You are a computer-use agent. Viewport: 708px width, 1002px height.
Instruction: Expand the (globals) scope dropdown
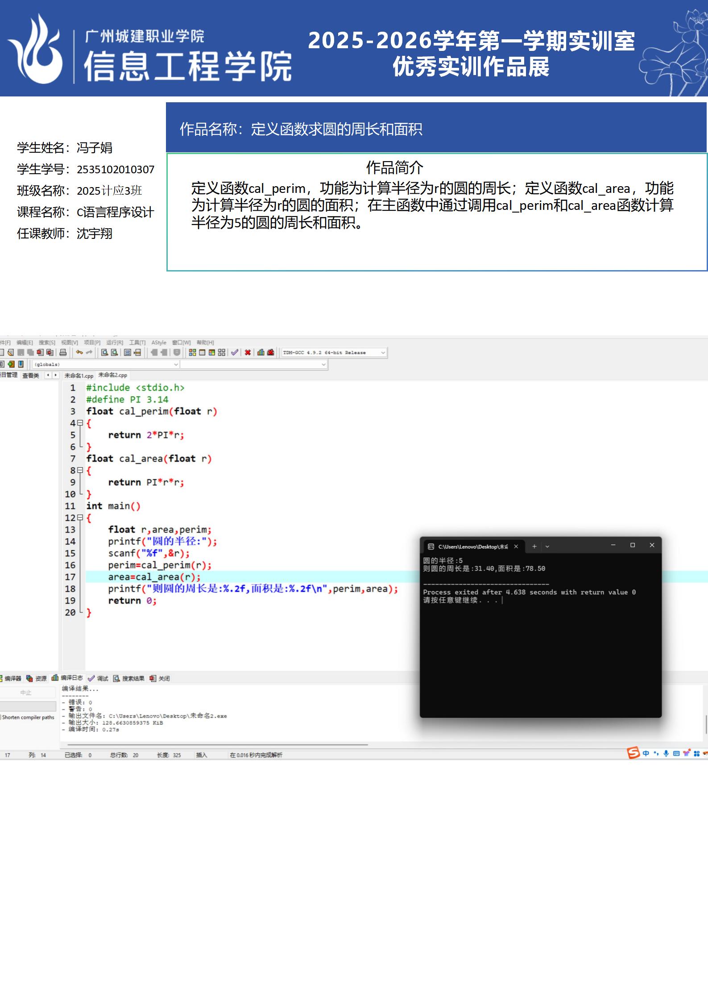(x=176, y=364)
